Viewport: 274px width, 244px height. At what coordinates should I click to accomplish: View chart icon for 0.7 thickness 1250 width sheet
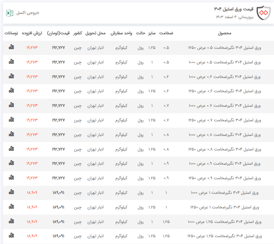click(11, 120)
